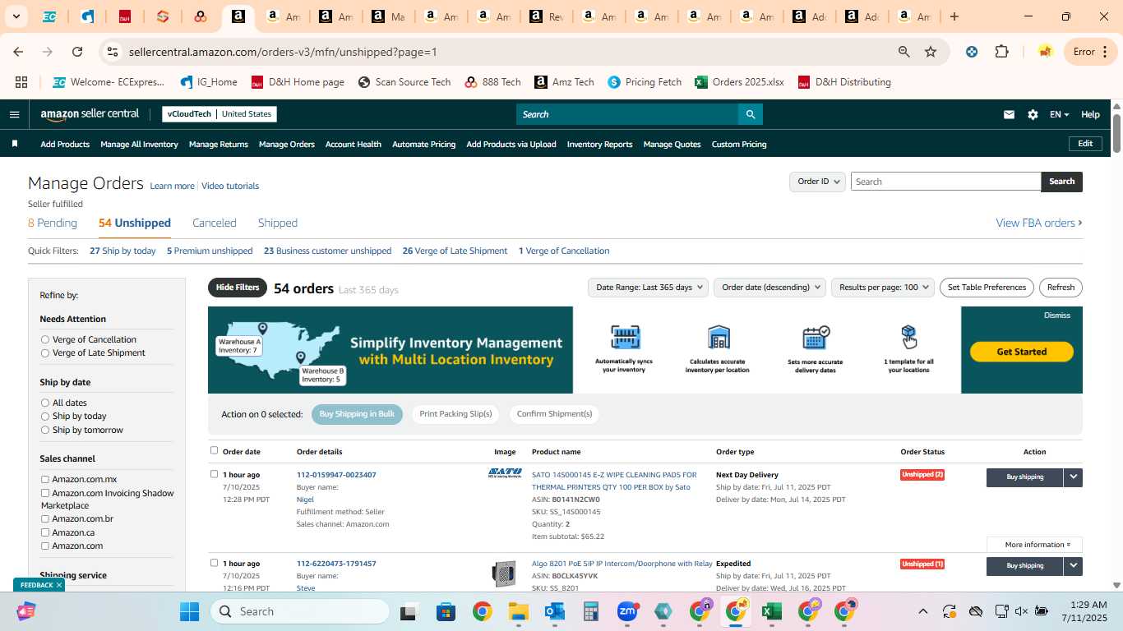Click the Algo 8201 intercom product thumbnail
This screenshot has width=1123, height=631.
click(x=504, y=573)
